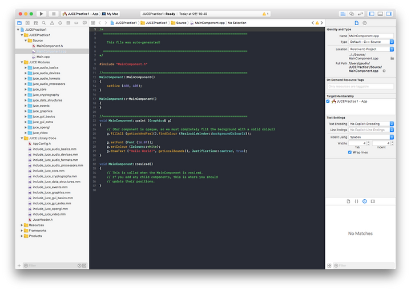Viewport: 411px width, 291px height.
Task: Reveal full path in Finder arrow
Action: pyautogui.click(x=384, y=71)
